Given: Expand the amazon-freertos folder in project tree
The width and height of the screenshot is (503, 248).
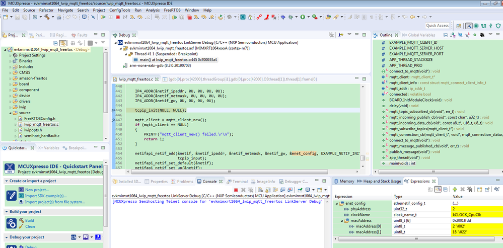Looking at the screenshot, I should tap(11, 78).
